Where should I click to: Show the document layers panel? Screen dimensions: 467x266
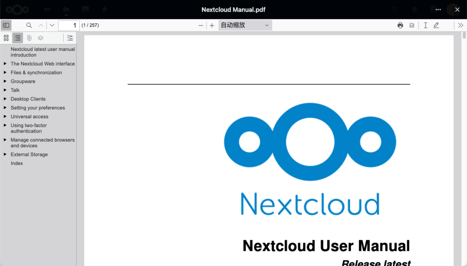coord(40,38)
